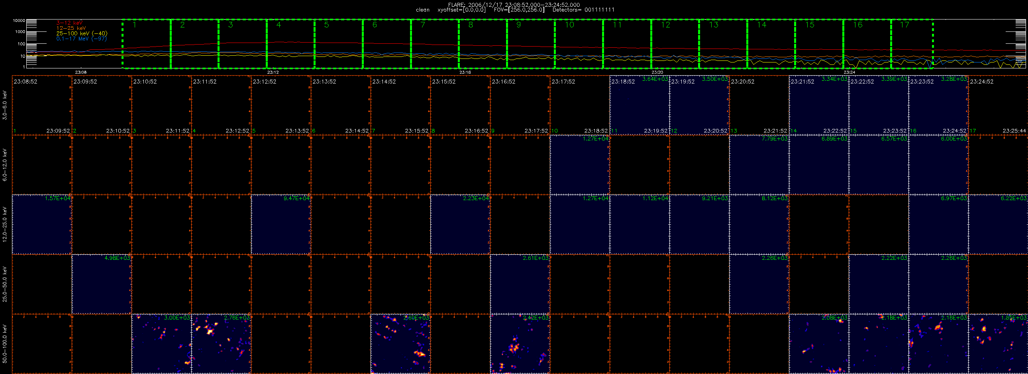Open 3-6 keV image with peak 3.50E+03
The width and height of the screenshot is (1028, 374).
point(700,105)
